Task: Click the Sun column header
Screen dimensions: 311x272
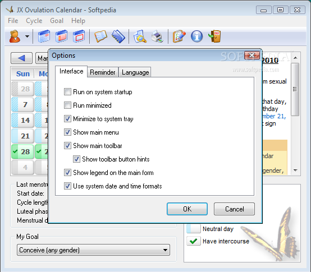Action: (23, 73)
